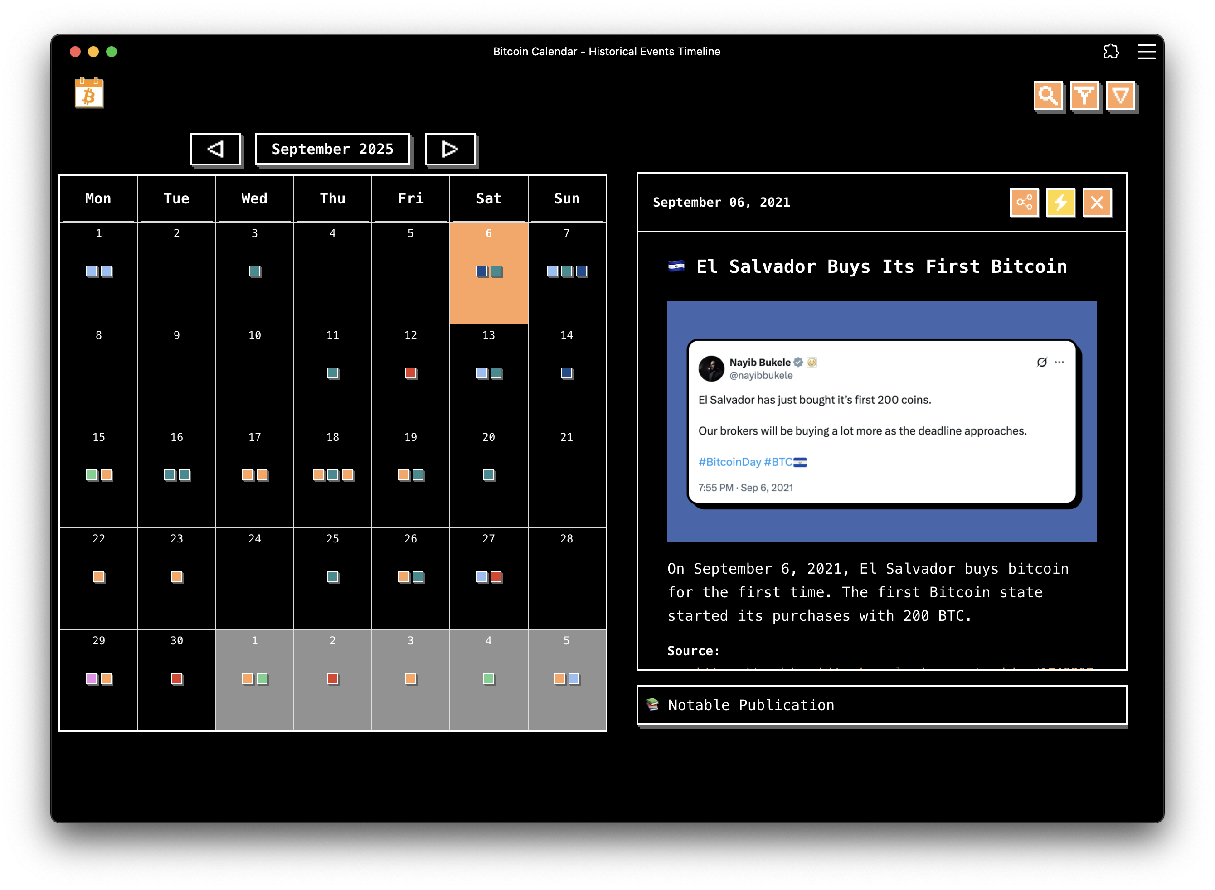Click the teal event marker on September 3

(254, 271)
